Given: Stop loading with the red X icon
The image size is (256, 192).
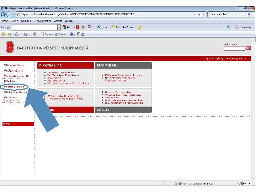Looking at the screenshot, I should [x=203, y=14].
